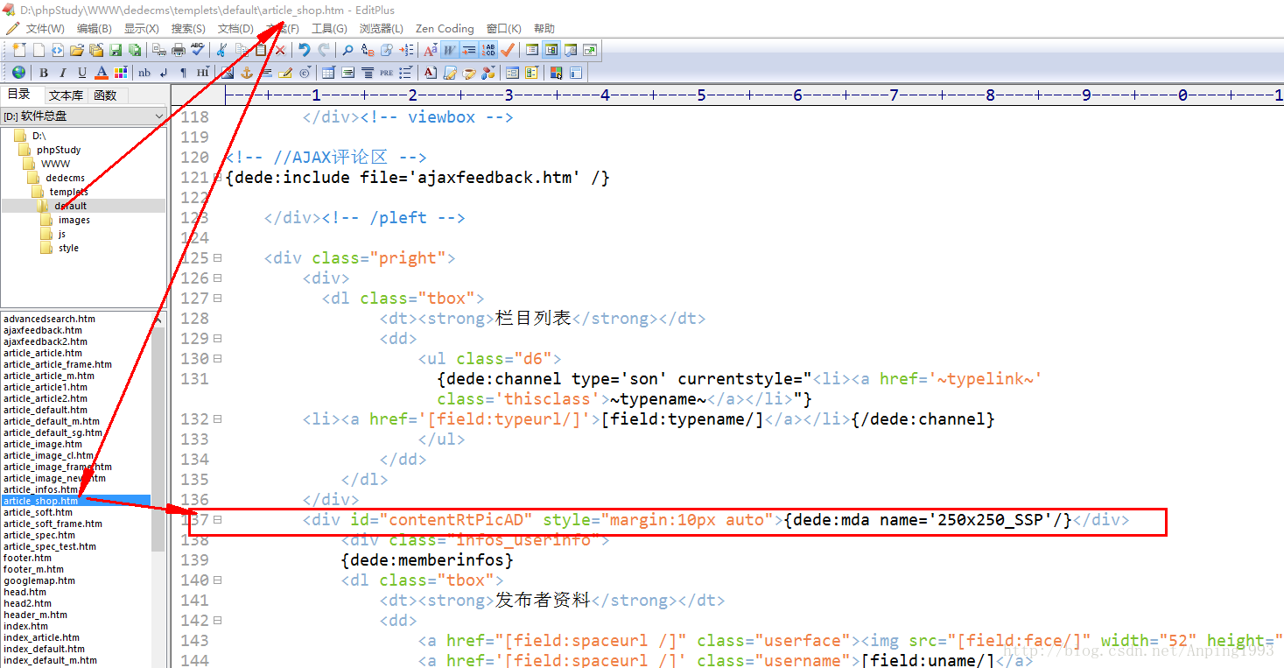This screenshot has height=668, width=1284.
Task: Open the 搜索(S) menu
Action: pos(188,29)
